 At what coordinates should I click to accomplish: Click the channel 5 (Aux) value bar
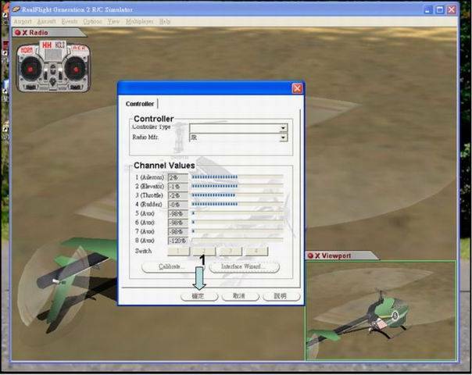tap(238, 213)
